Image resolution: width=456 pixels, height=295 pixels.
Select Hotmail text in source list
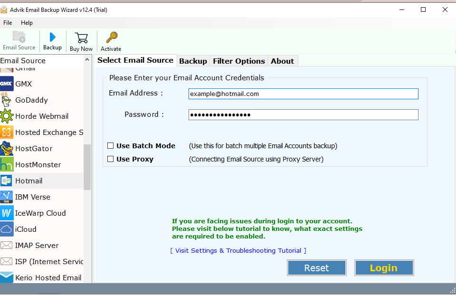[x=29, y=181]
